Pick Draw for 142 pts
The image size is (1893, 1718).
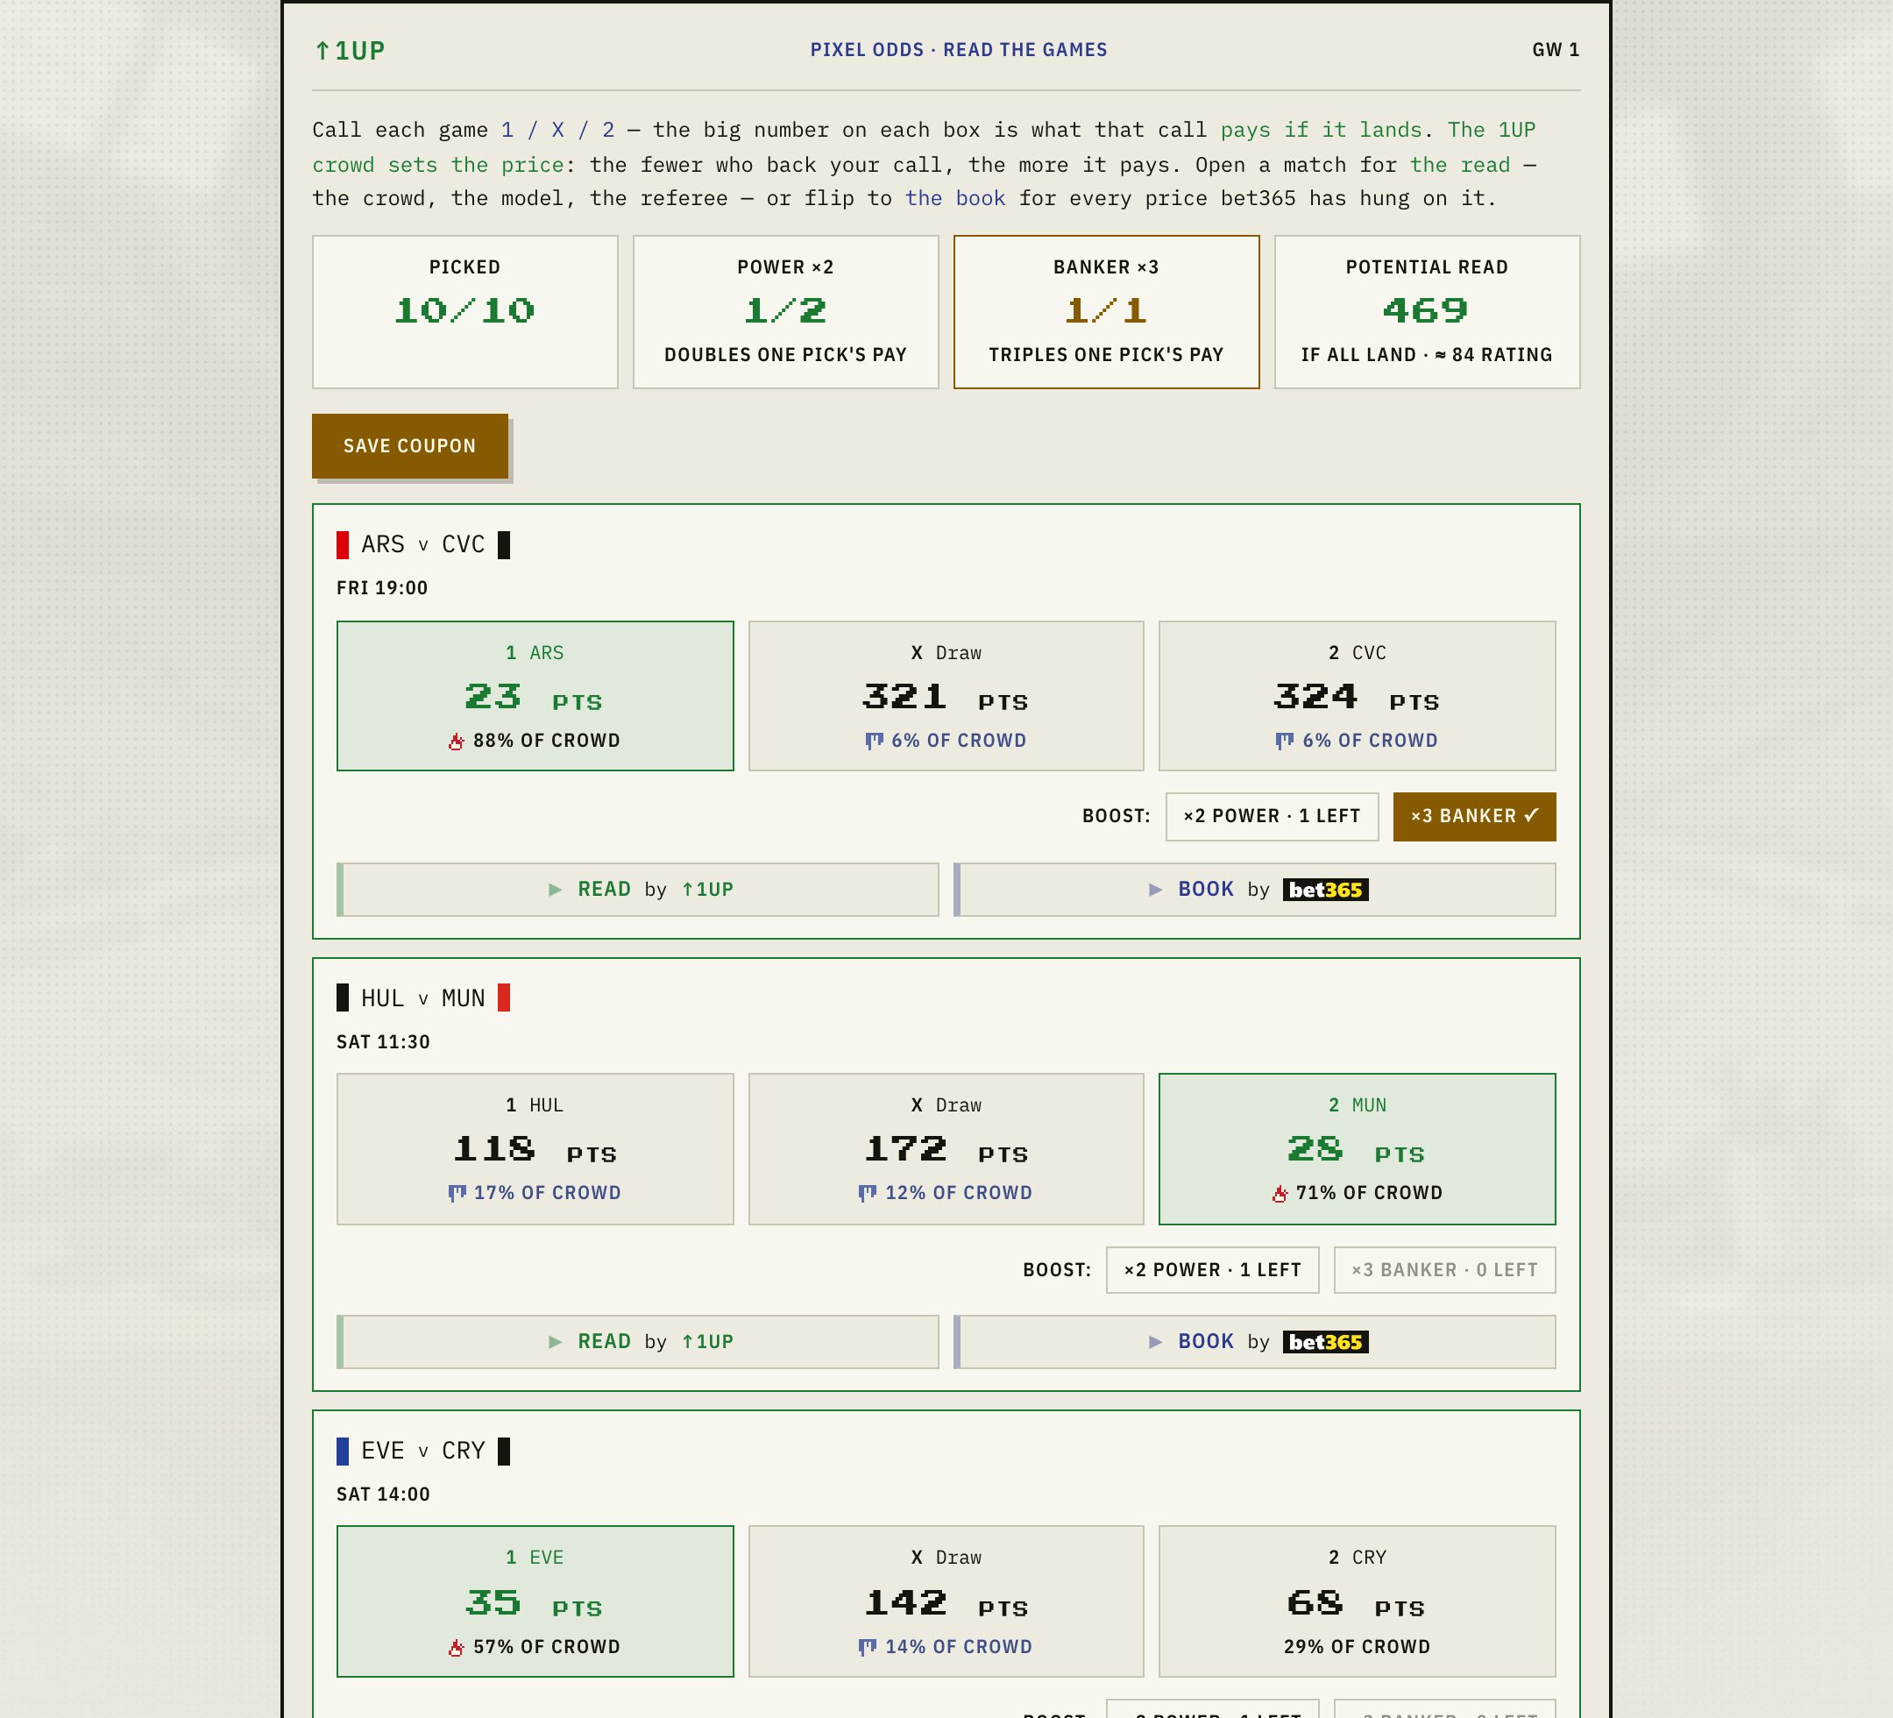point(946,1601)
